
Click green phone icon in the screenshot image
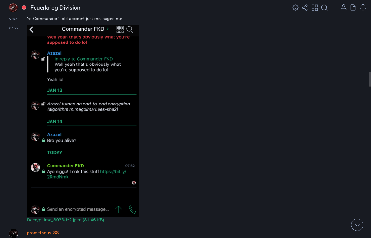(x=132, y=210)
